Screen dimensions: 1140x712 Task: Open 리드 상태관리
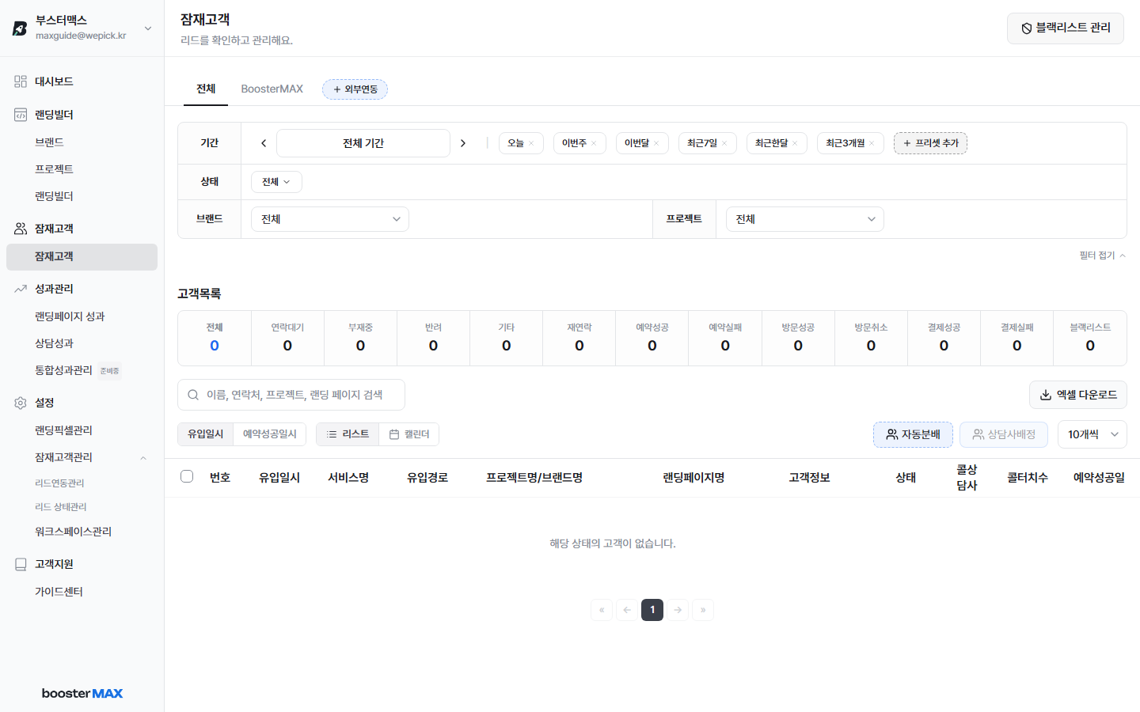(x=61, y=507)
